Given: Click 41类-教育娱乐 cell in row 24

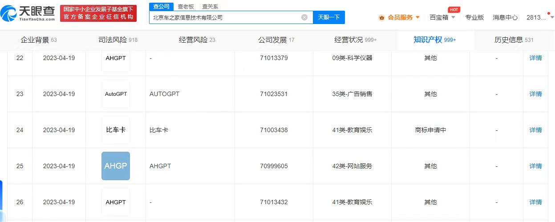Looking at the screenshot, I should (352, 130).
